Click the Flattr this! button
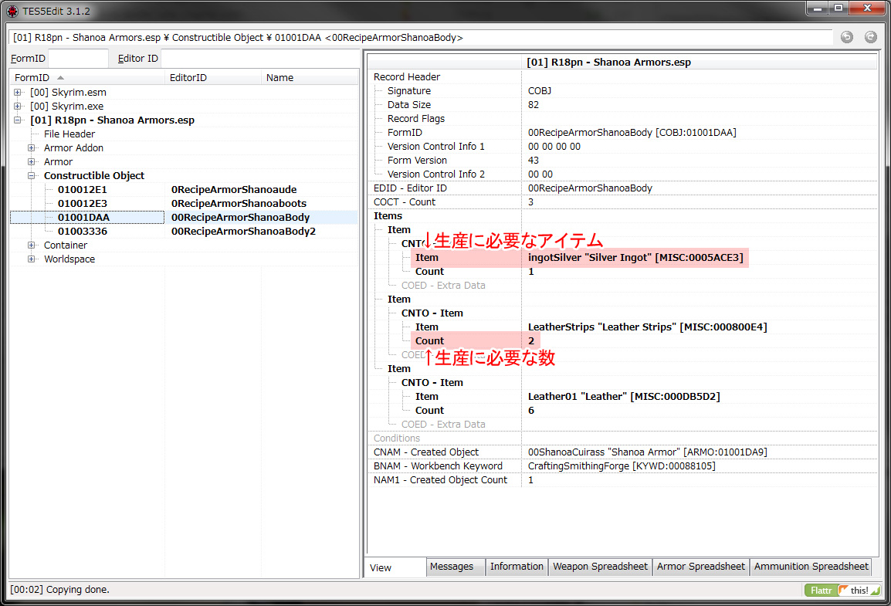The image size is (891, 606). (x=842, y=590)
